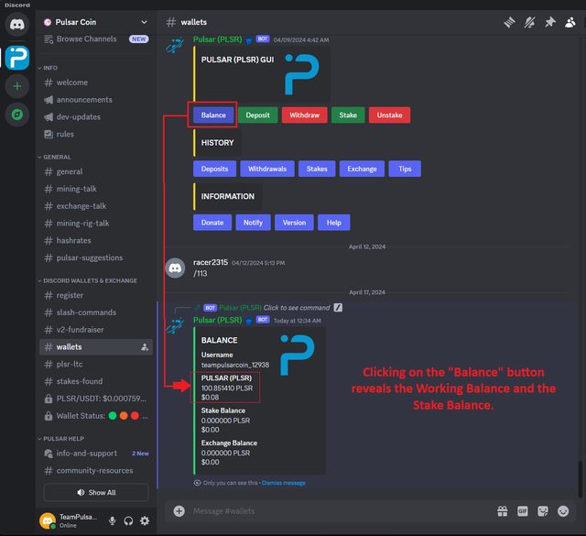Screen dimensions: 586x536
Task: Open the gift Nitro icon
Action: point(503,511)
